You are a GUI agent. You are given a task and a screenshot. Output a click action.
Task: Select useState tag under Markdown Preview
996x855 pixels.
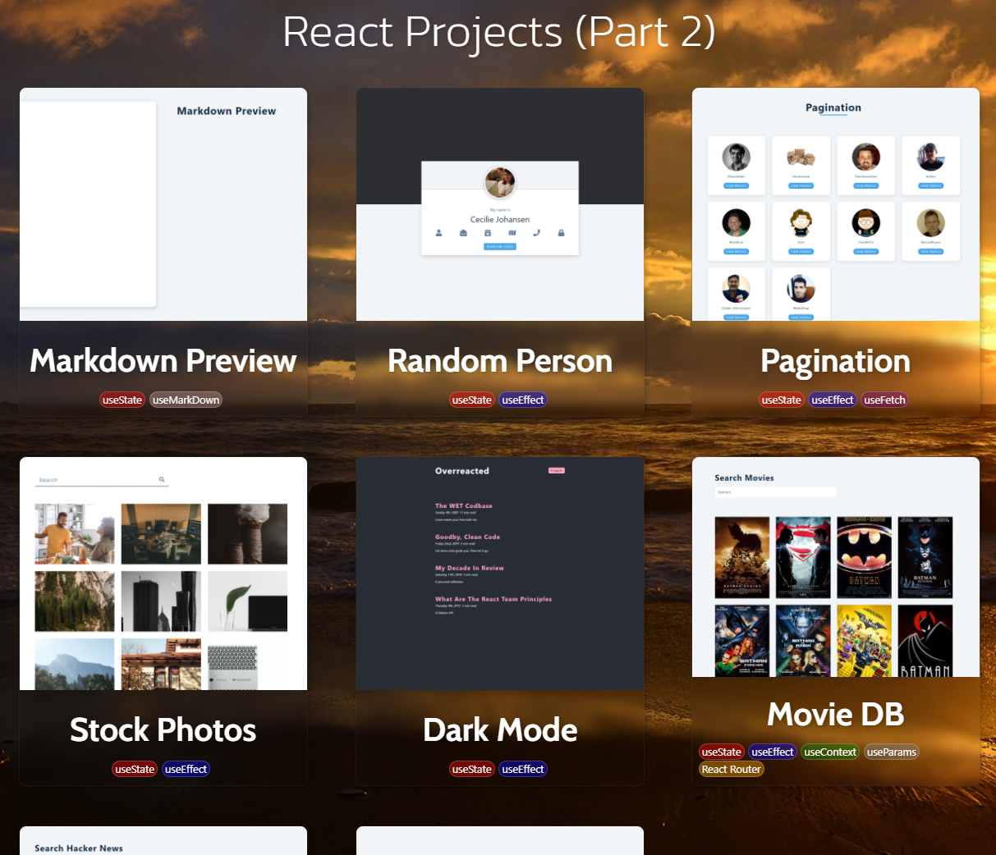coord(122,400)
